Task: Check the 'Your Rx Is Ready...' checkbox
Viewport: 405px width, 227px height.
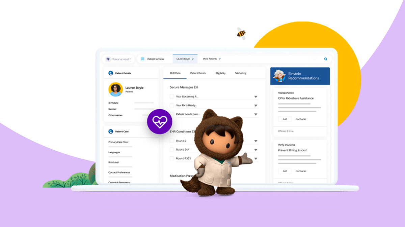Action: (172, 105)
